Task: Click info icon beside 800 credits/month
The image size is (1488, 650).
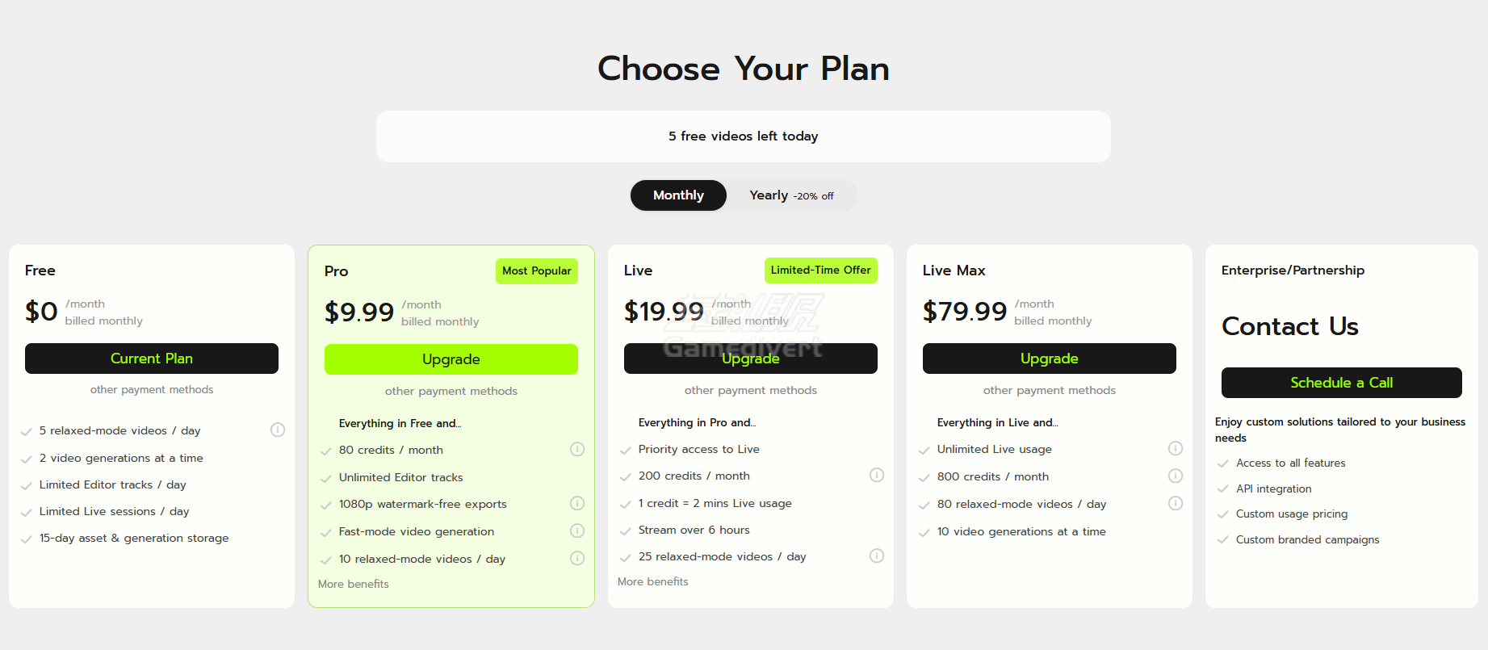Action: tap(1176, 476)
